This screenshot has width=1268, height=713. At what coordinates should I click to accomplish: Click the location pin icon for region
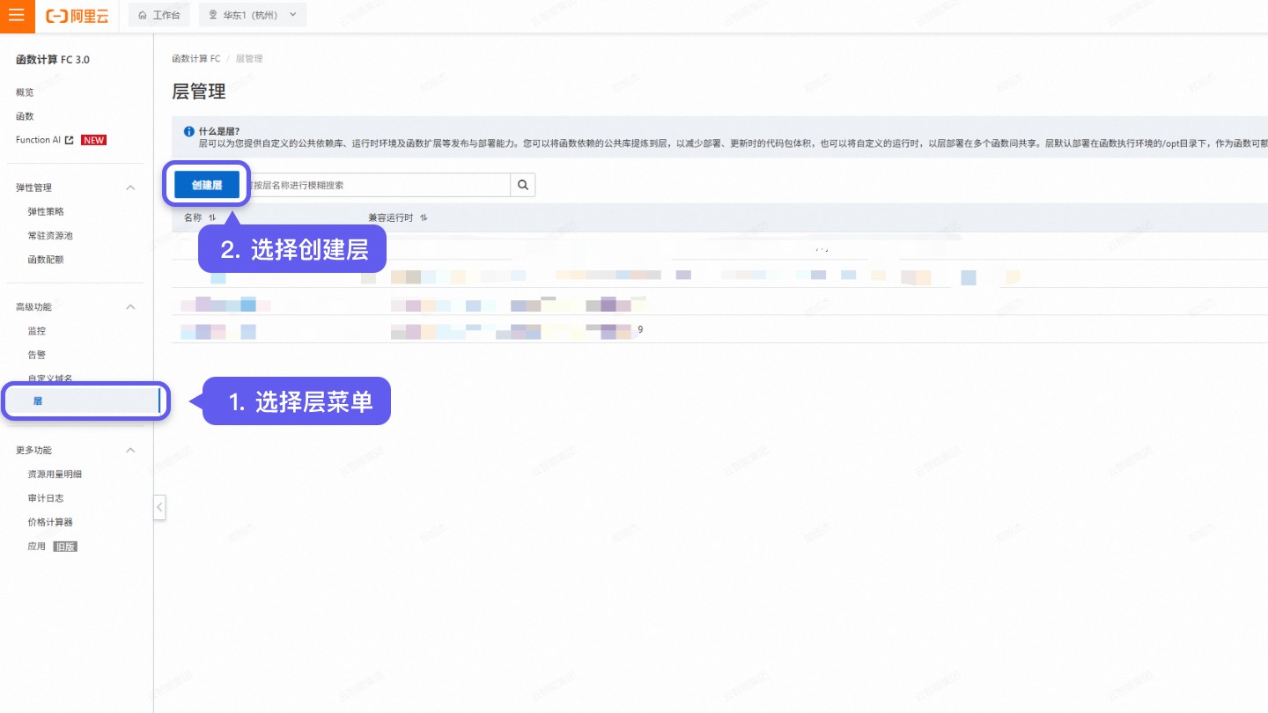pos(211,14)
